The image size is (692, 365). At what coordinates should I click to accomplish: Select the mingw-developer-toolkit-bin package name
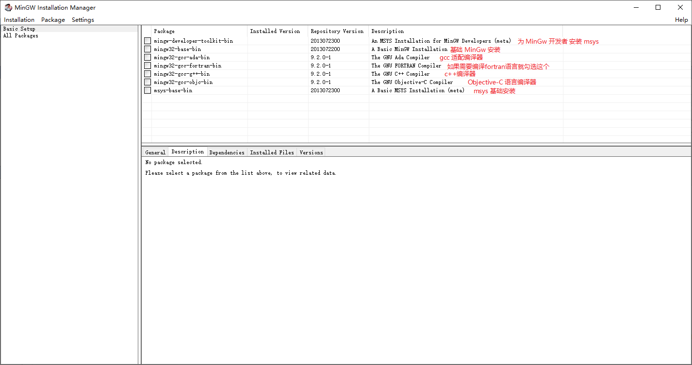tap(194, 41)
